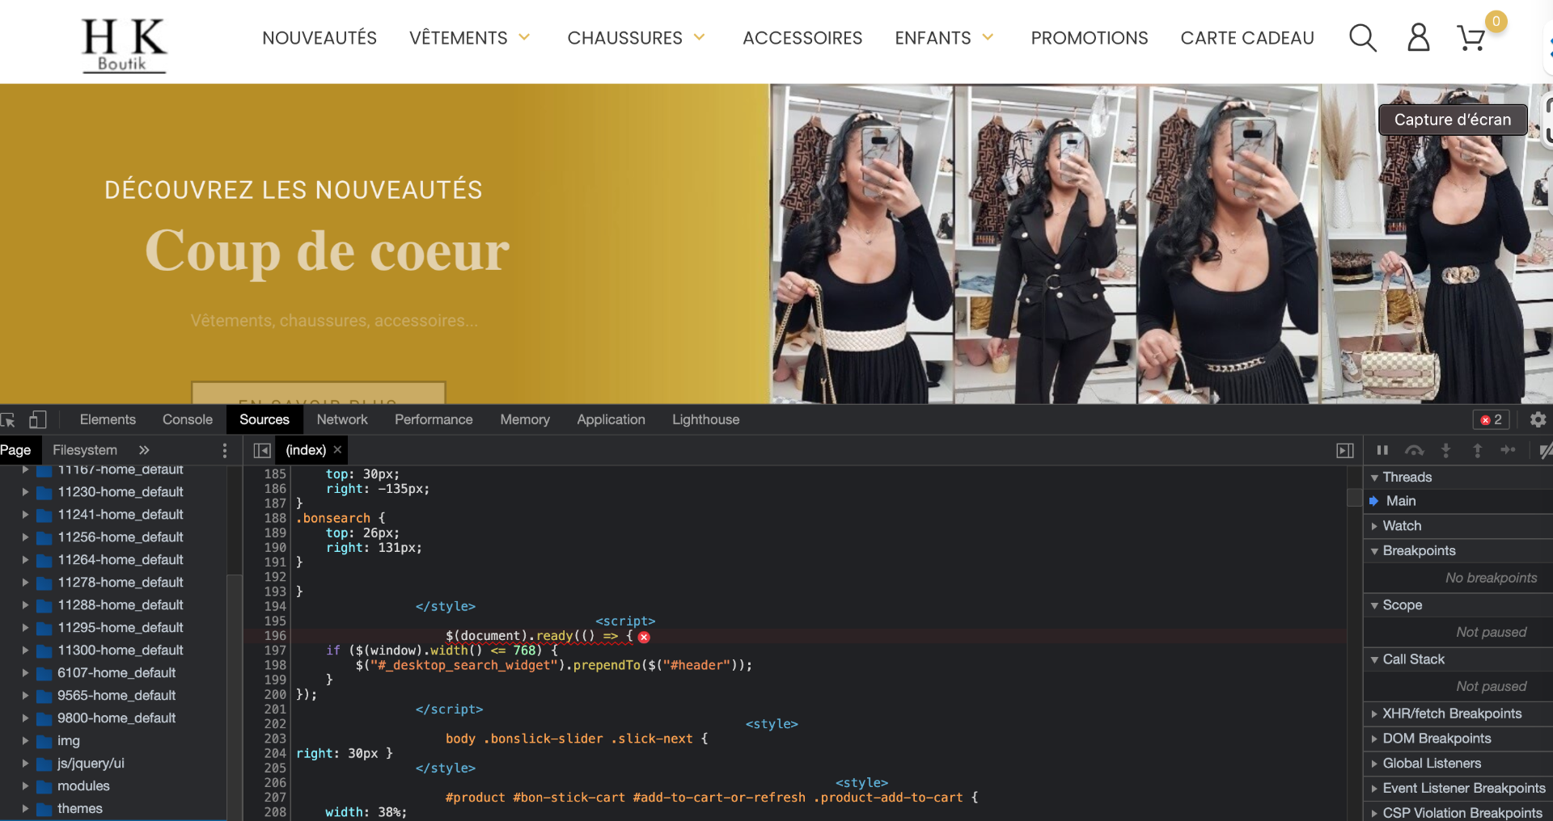This screenshot has width=1553, height=821.
Task: Toggle a breakpoint on line 204
Action: (x=275, y=753)
